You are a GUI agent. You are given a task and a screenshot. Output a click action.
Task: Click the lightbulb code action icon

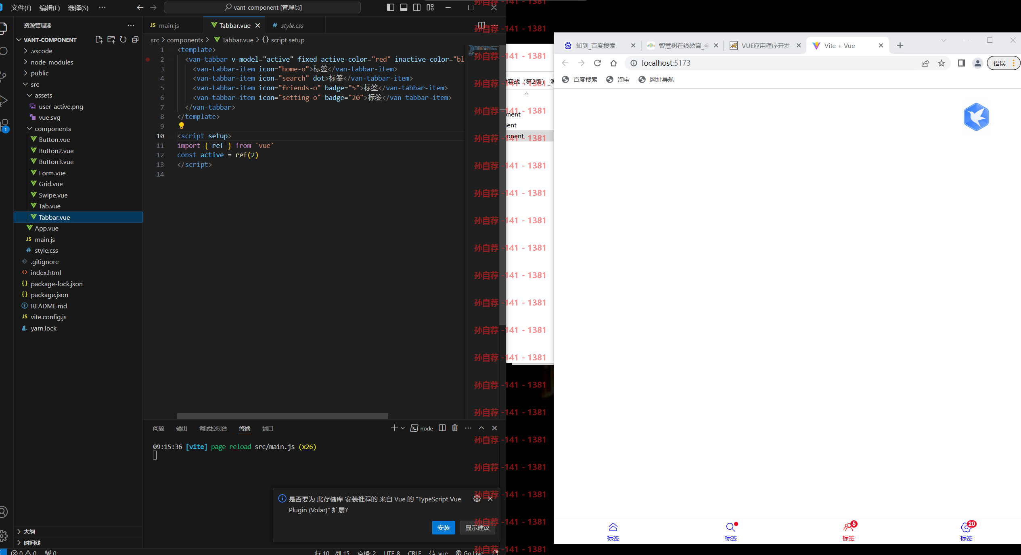182,126
